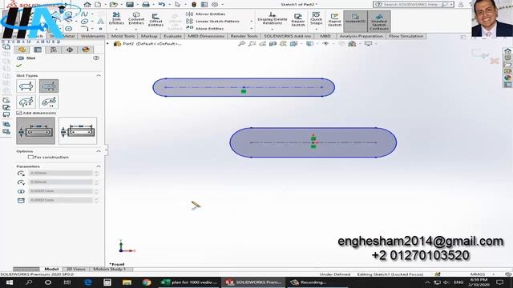Switch to the Mold Tools ribbon tab

[x=123, y=36]
